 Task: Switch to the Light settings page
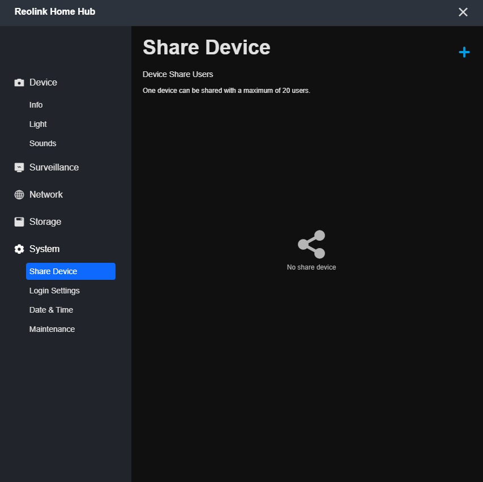point(37,124)
